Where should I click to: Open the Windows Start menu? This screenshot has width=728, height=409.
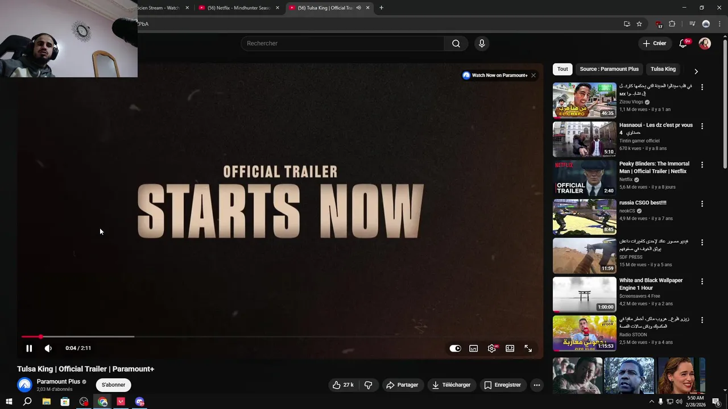click(9, 402)
